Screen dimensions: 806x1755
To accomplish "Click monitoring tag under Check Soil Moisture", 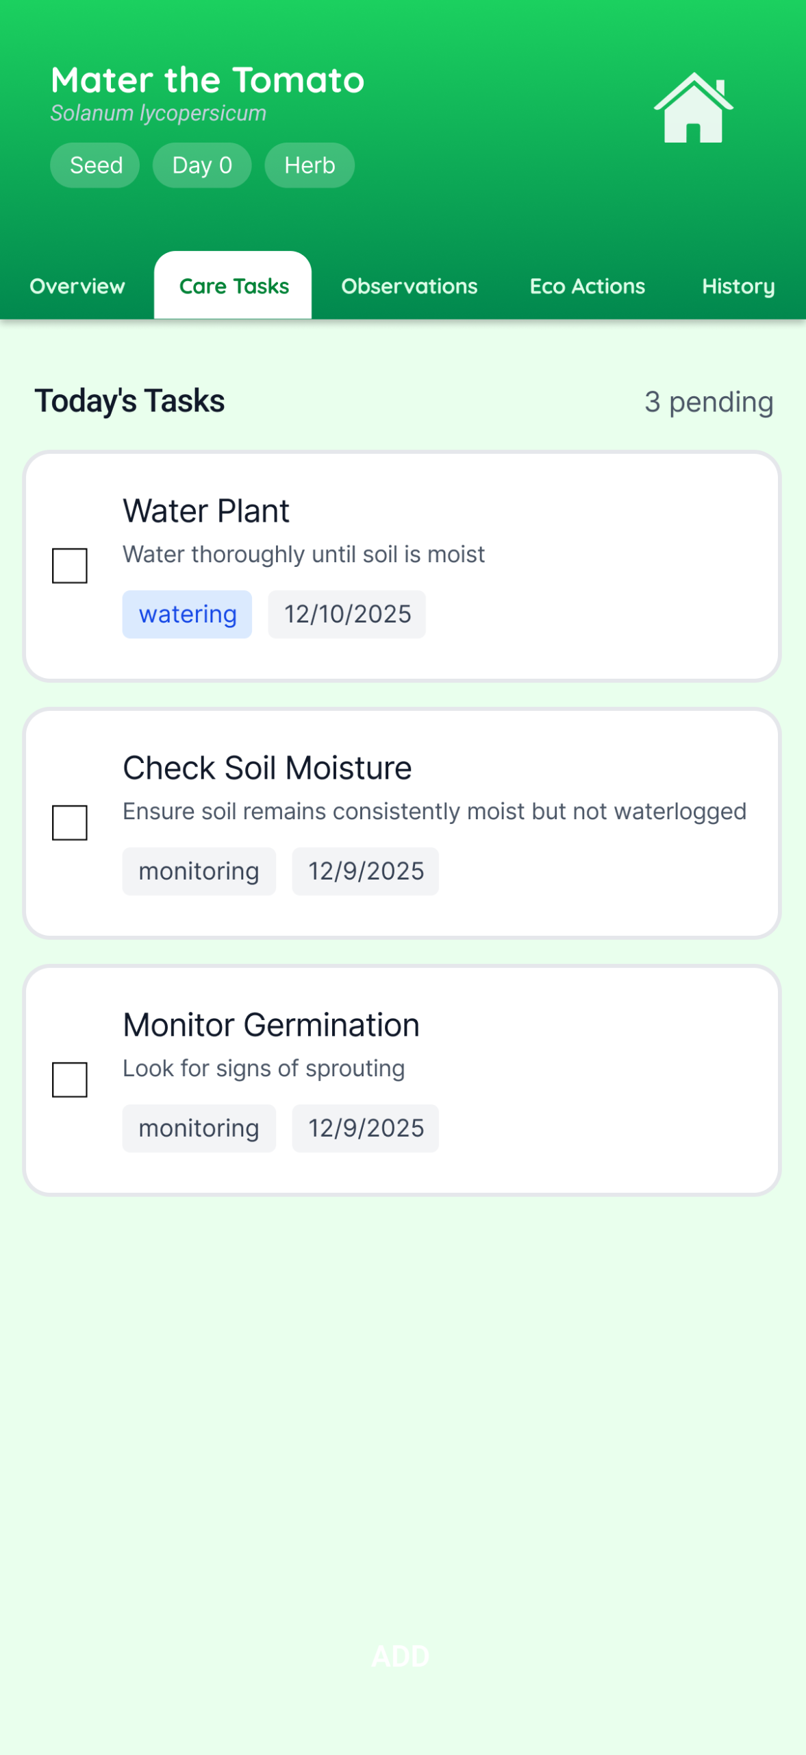I will 199,871.
